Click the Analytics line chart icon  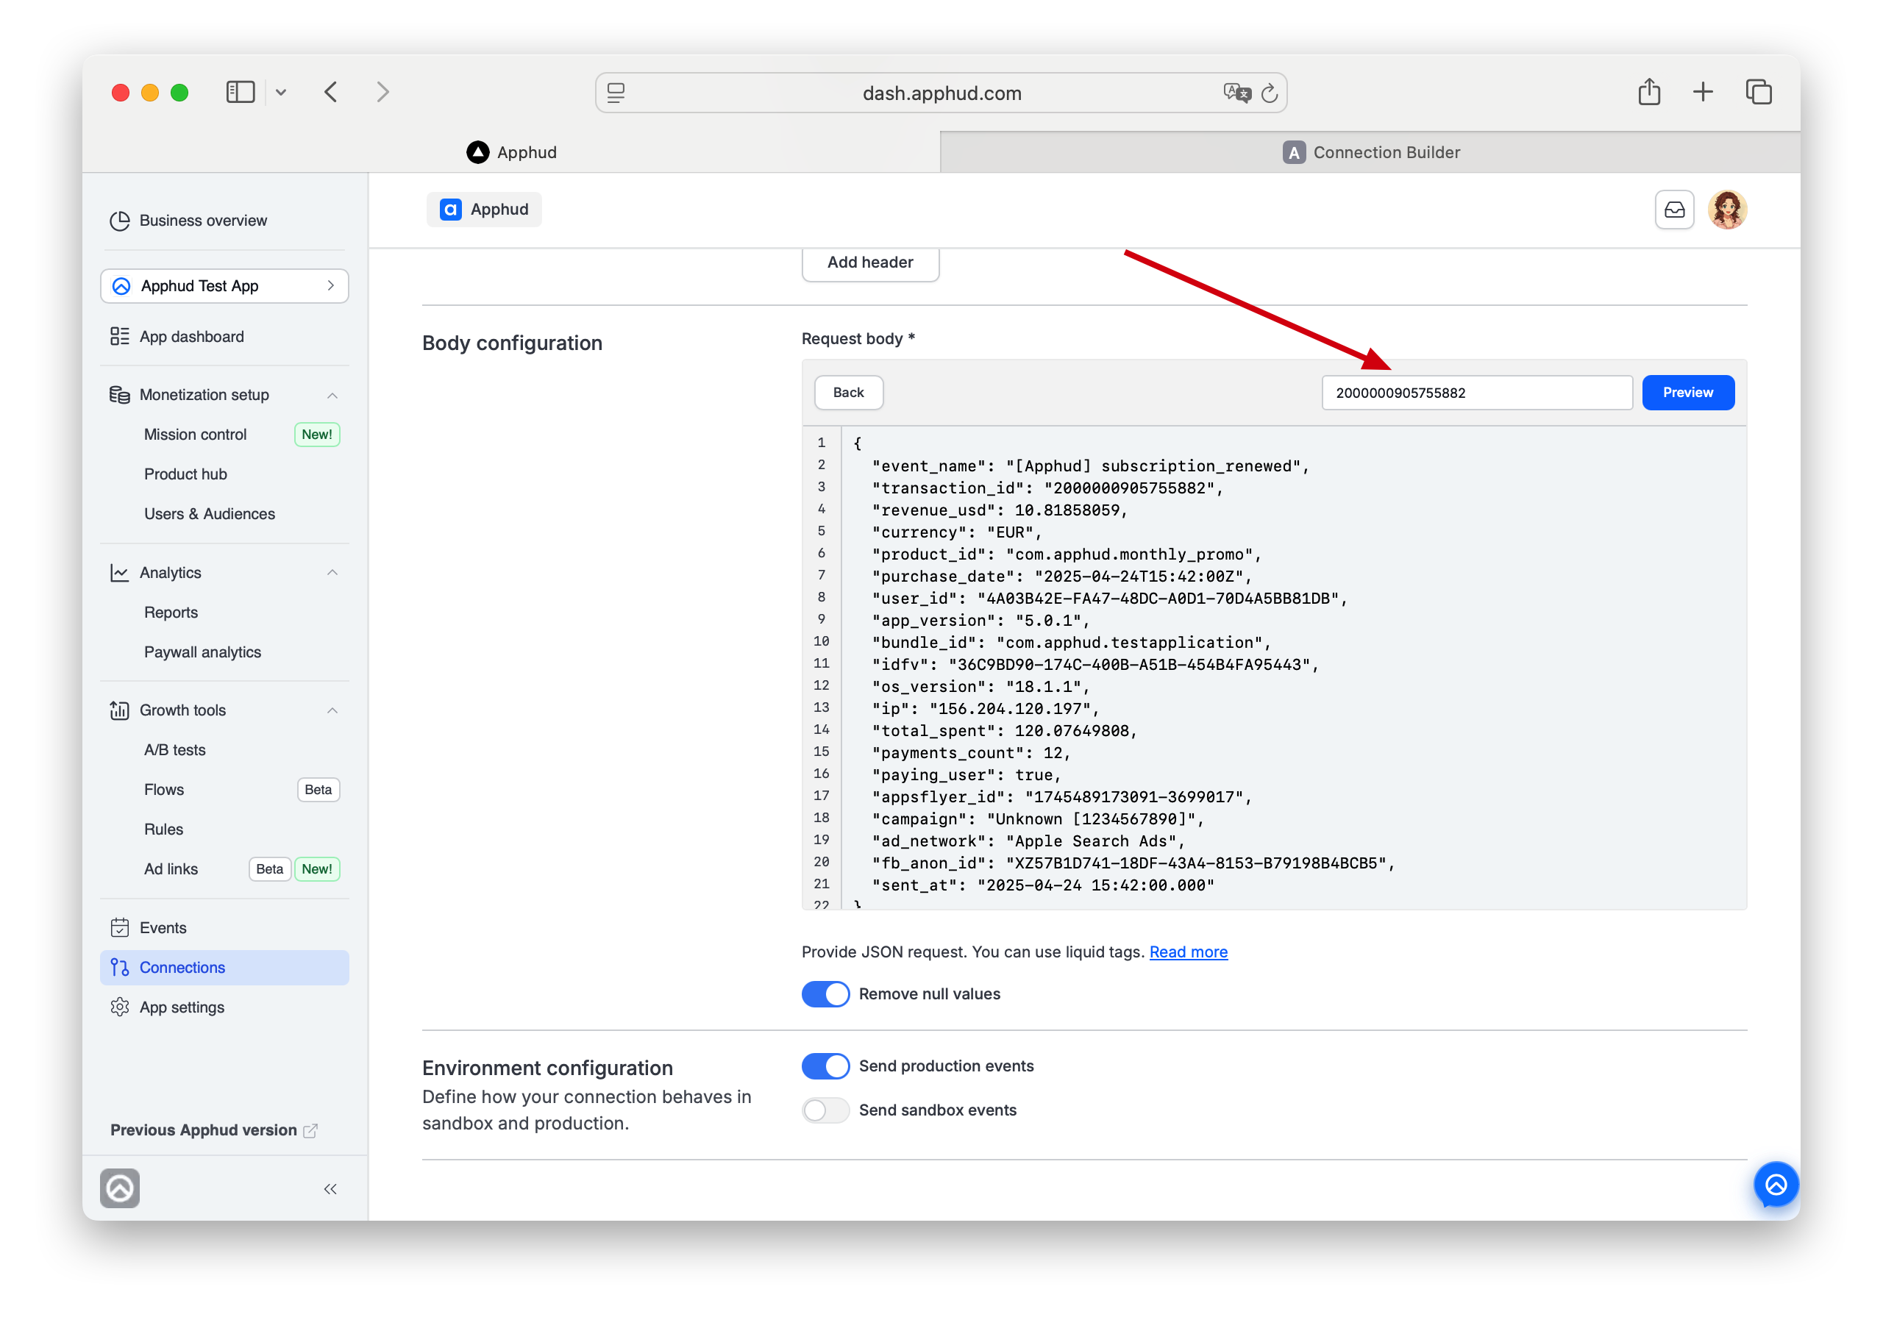point(120,572)
